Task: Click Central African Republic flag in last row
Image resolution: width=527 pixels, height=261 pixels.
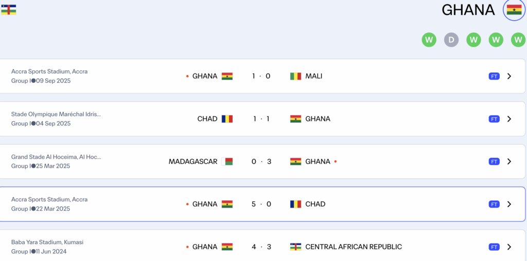Action: (295, 247)
